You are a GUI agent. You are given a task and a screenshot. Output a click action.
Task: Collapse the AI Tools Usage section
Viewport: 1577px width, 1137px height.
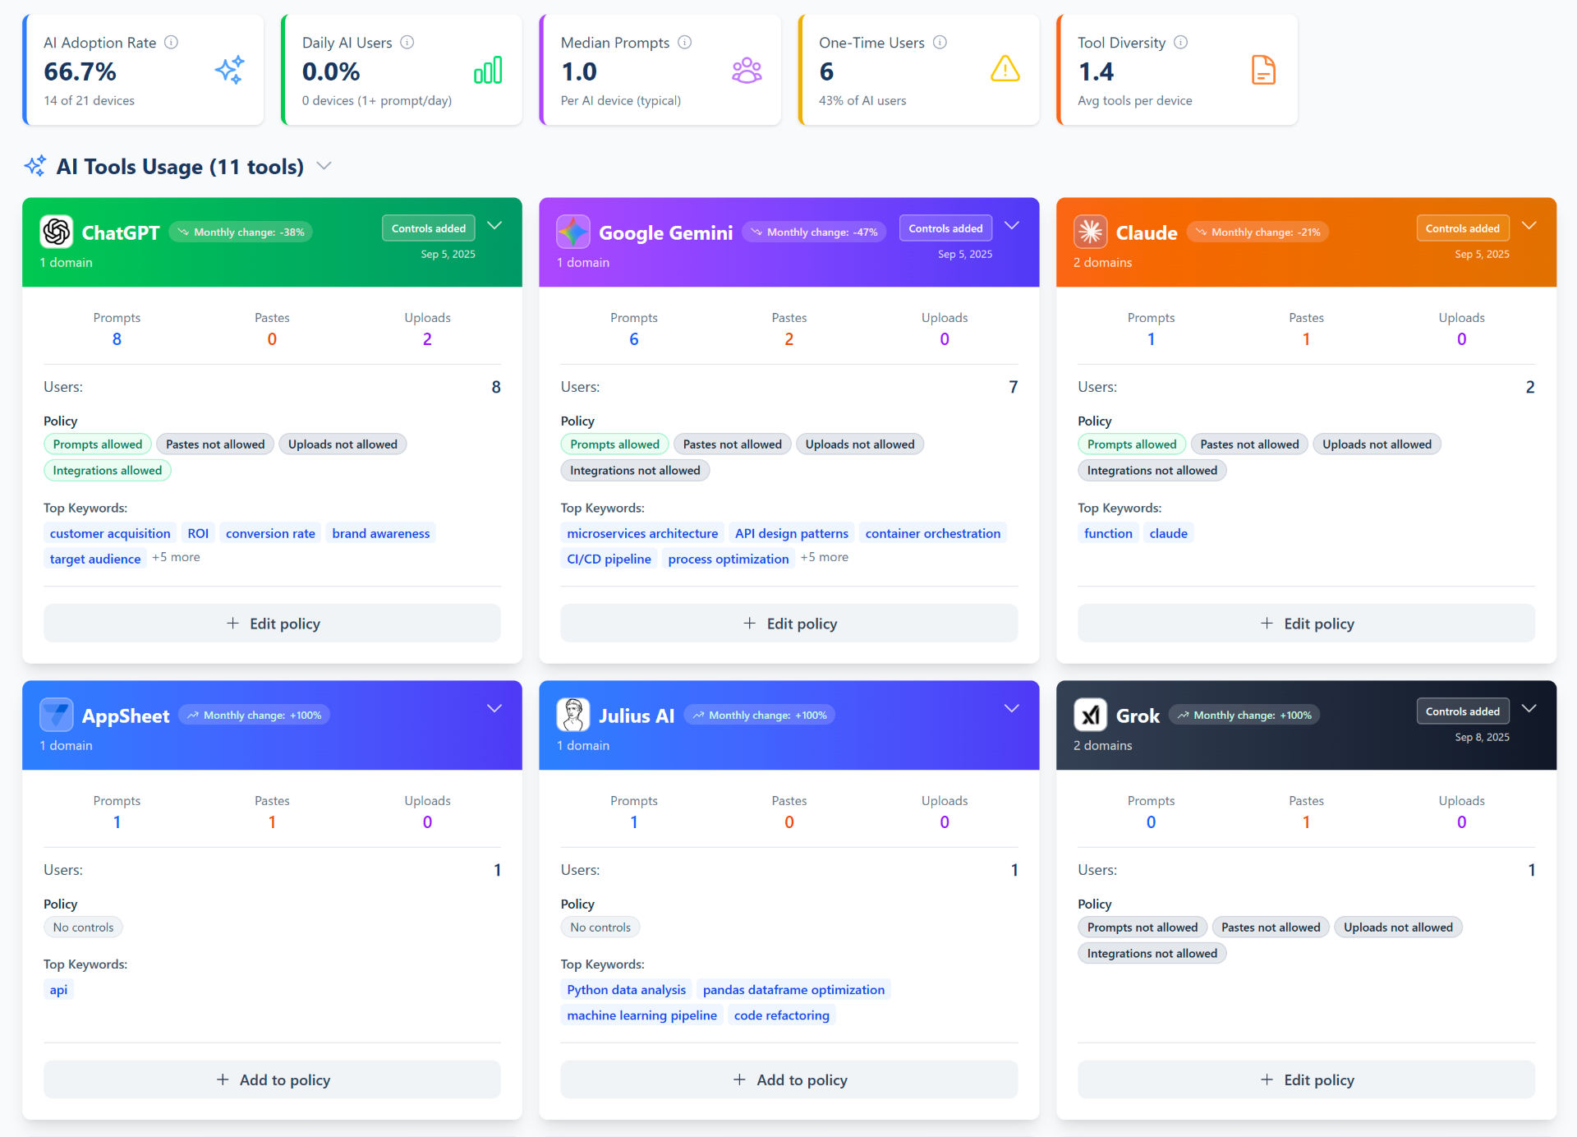pos(324,166)
